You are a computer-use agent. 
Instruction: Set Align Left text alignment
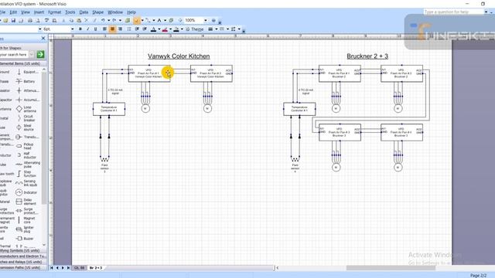[104, 29]
